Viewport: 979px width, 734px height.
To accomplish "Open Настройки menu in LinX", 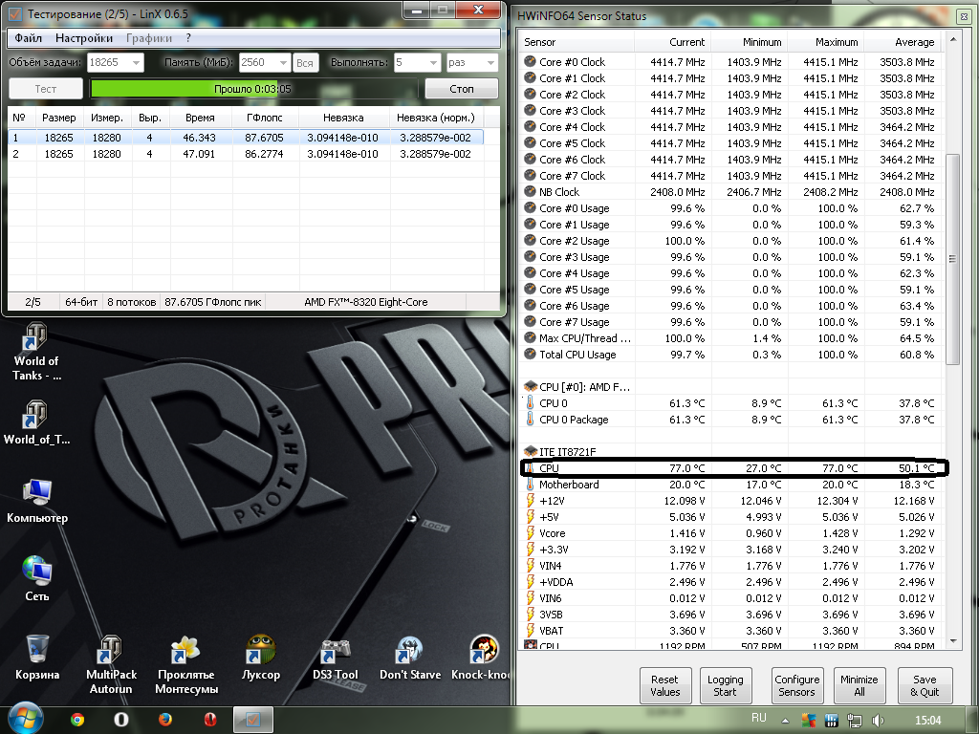I will point(84,38).
